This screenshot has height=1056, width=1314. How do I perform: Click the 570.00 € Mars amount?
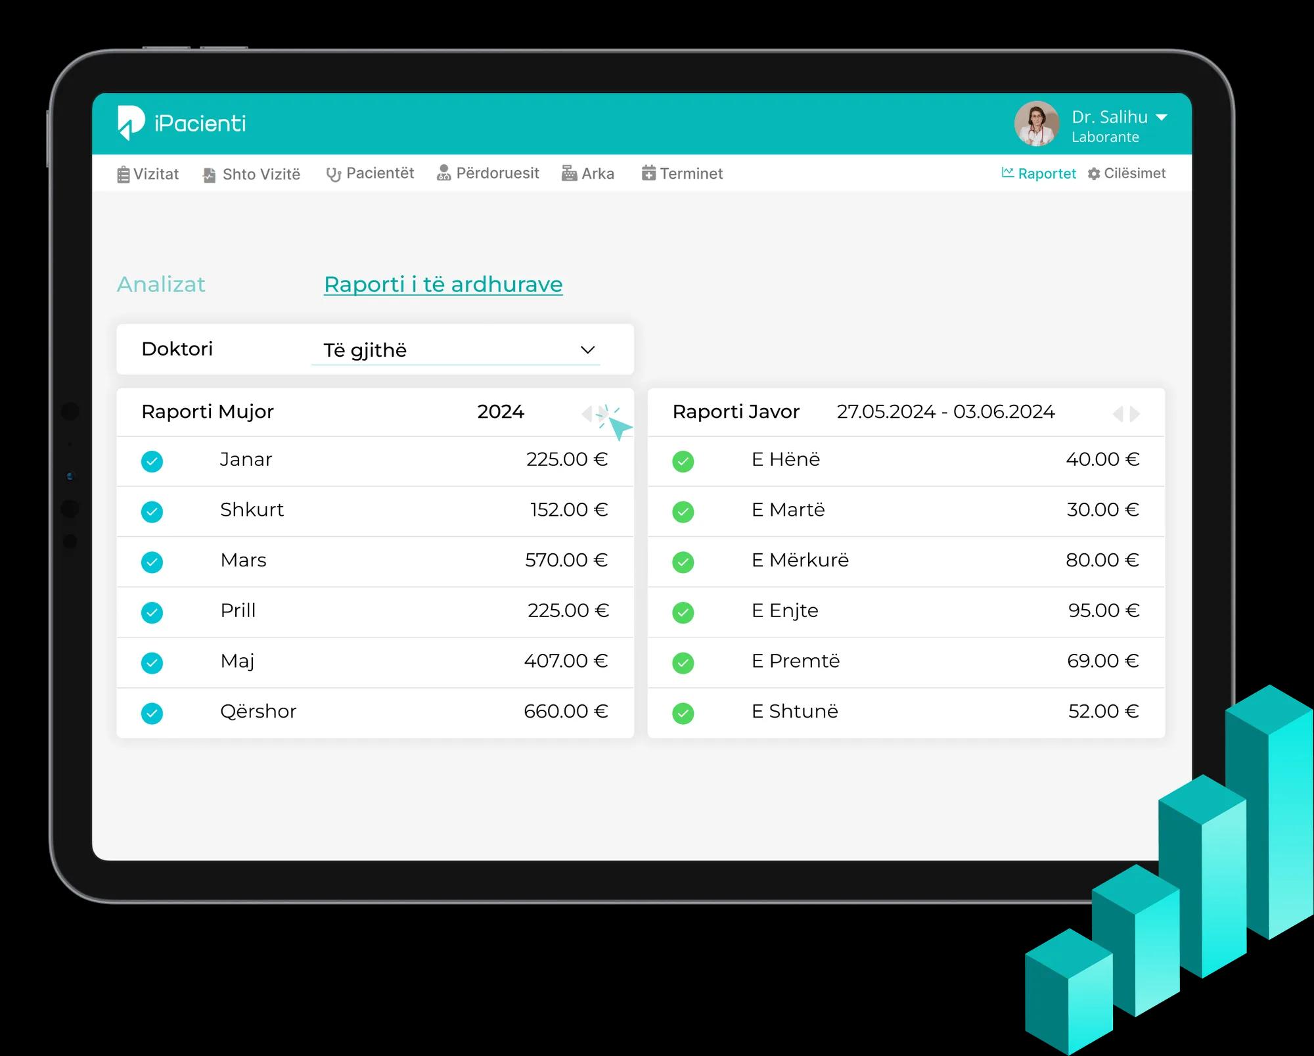click(x=566, y=560)
